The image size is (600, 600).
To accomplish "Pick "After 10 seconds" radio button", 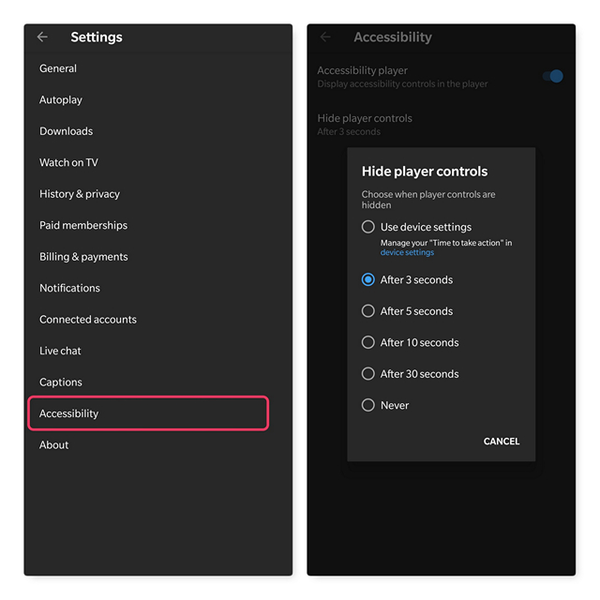I will point(368,342).
